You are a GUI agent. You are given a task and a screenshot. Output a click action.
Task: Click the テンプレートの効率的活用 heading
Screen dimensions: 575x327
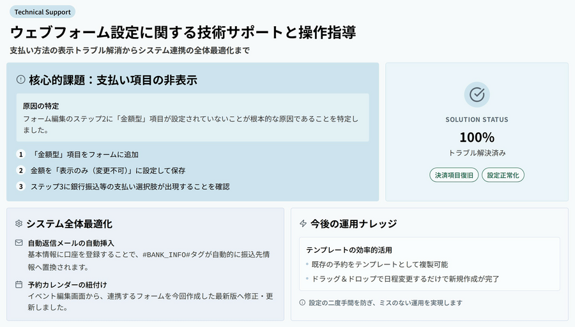(x=349, y=250)
